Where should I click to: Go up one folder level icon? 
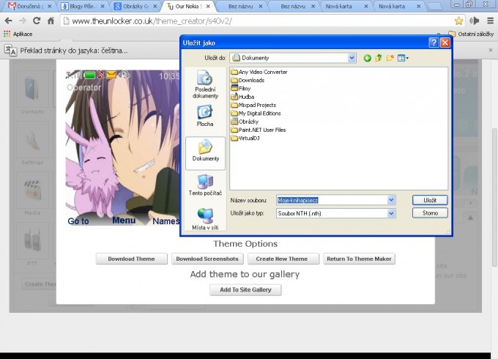(379, 58)
